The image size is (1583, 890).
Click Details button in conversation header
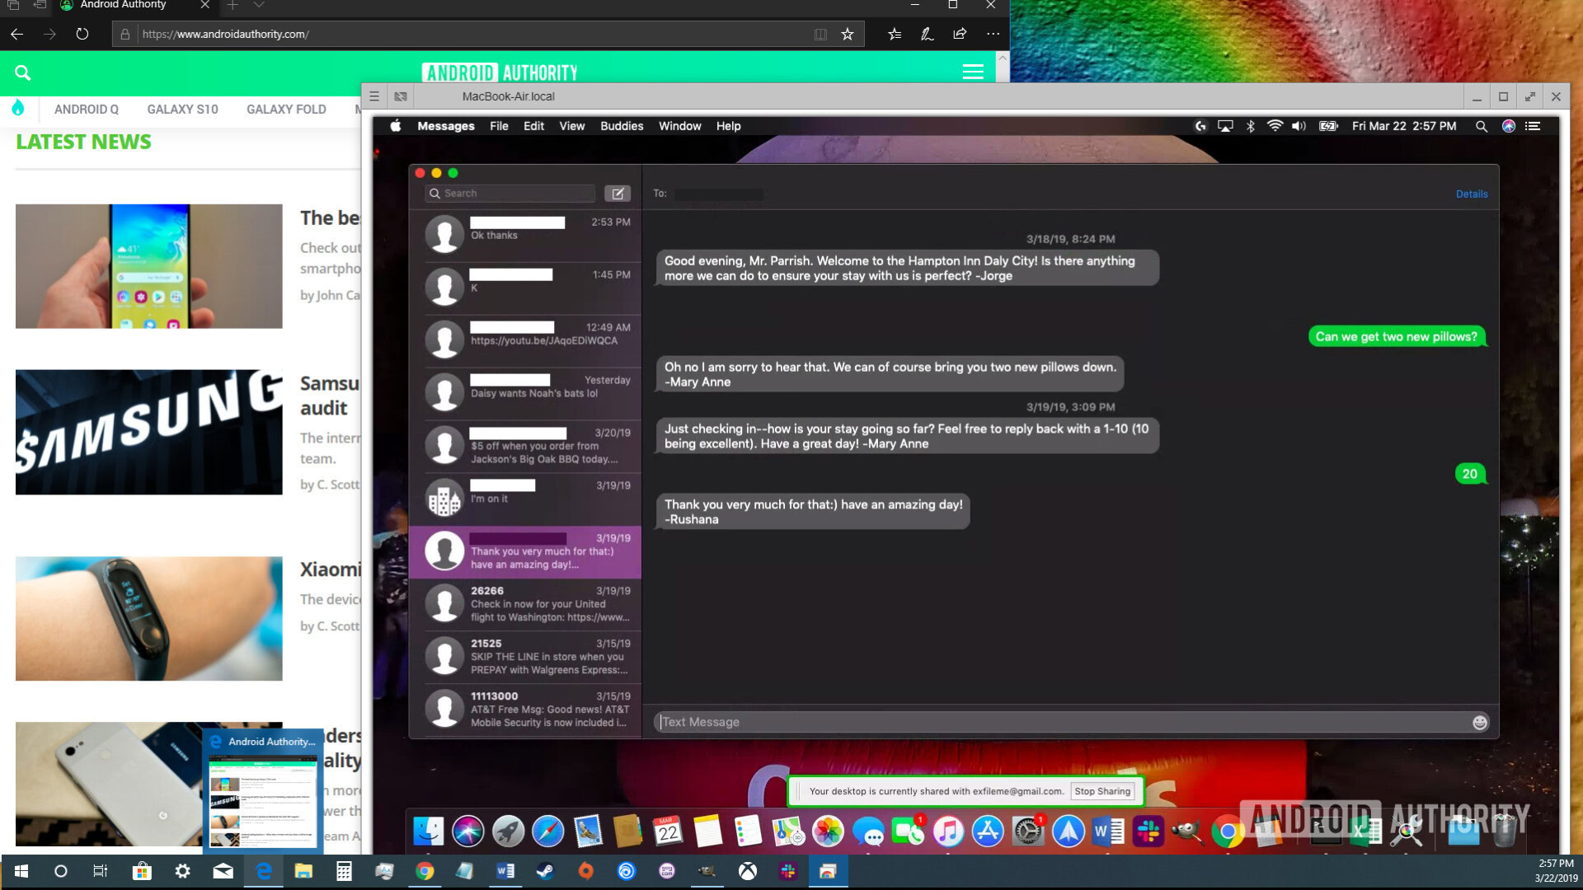click(1472, 194)
